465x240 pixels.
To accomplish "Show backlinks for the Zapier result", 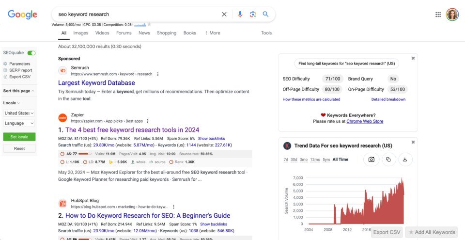I will pyautogui.click(x=212, y=138).
